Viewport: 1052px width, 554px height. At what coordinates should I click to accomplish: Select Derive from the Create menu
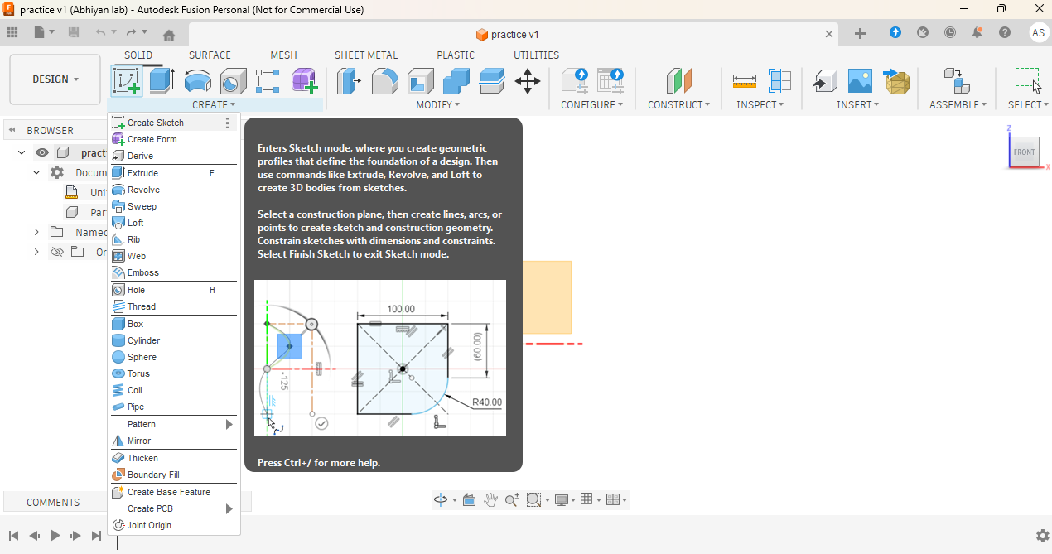(173, 156)
